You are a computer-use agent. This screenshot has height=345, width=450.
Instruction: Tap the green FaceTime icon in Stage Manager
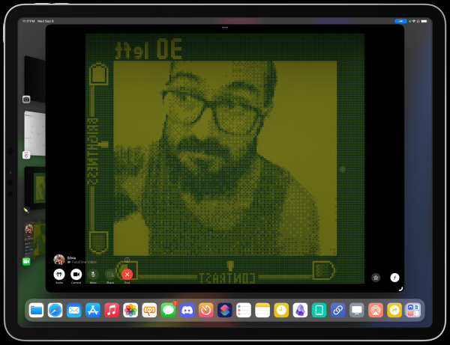26,261
